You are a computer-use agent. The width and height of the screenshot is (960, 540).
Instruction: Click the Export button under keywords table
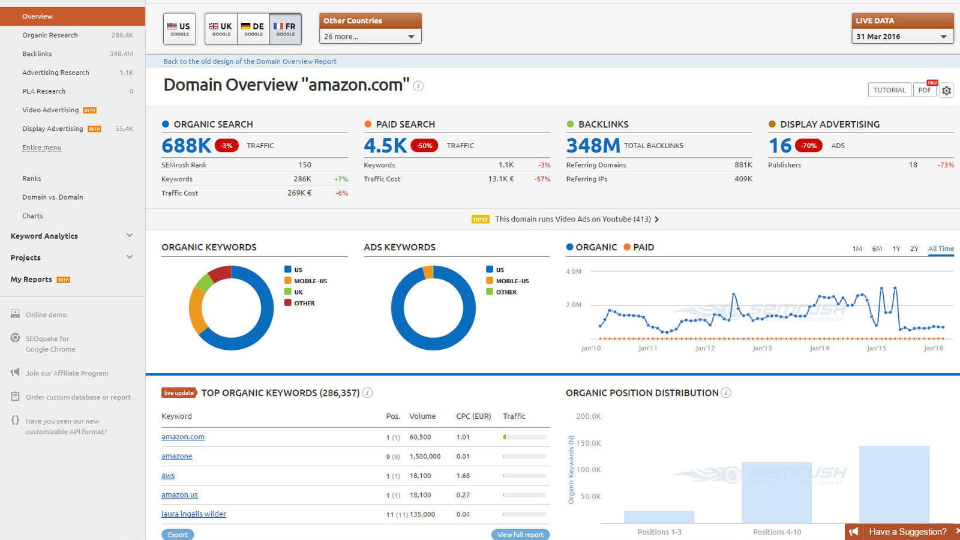tap(178, 535)
